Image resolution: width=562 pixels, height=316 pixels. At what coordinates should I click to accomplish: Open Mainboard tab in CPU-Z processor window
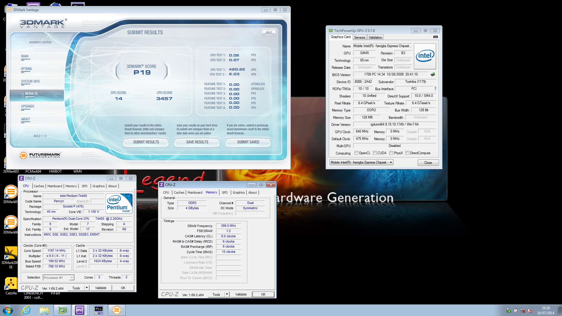coord(55,186)
